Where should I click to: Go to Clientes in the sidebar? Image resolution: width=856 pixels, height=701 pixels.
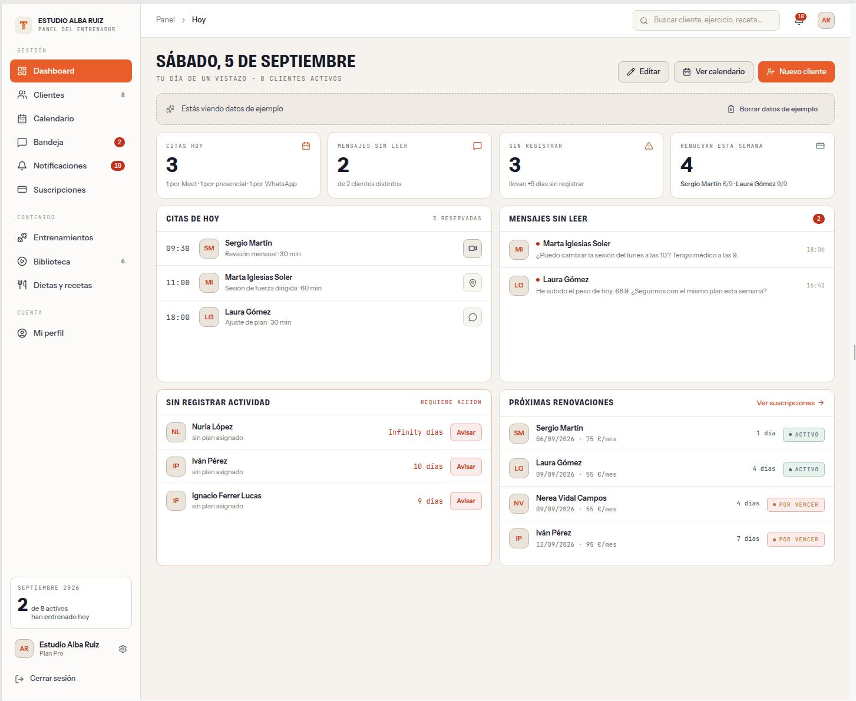point(71,95)
